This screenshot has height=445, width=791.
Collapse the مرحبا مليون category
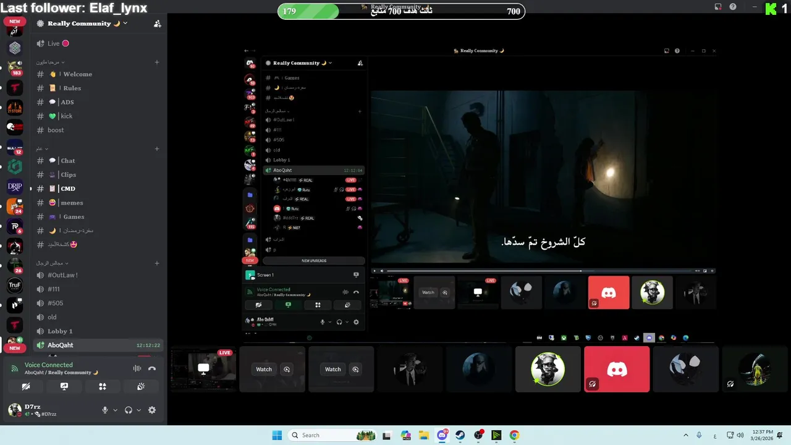coord(51,62)
